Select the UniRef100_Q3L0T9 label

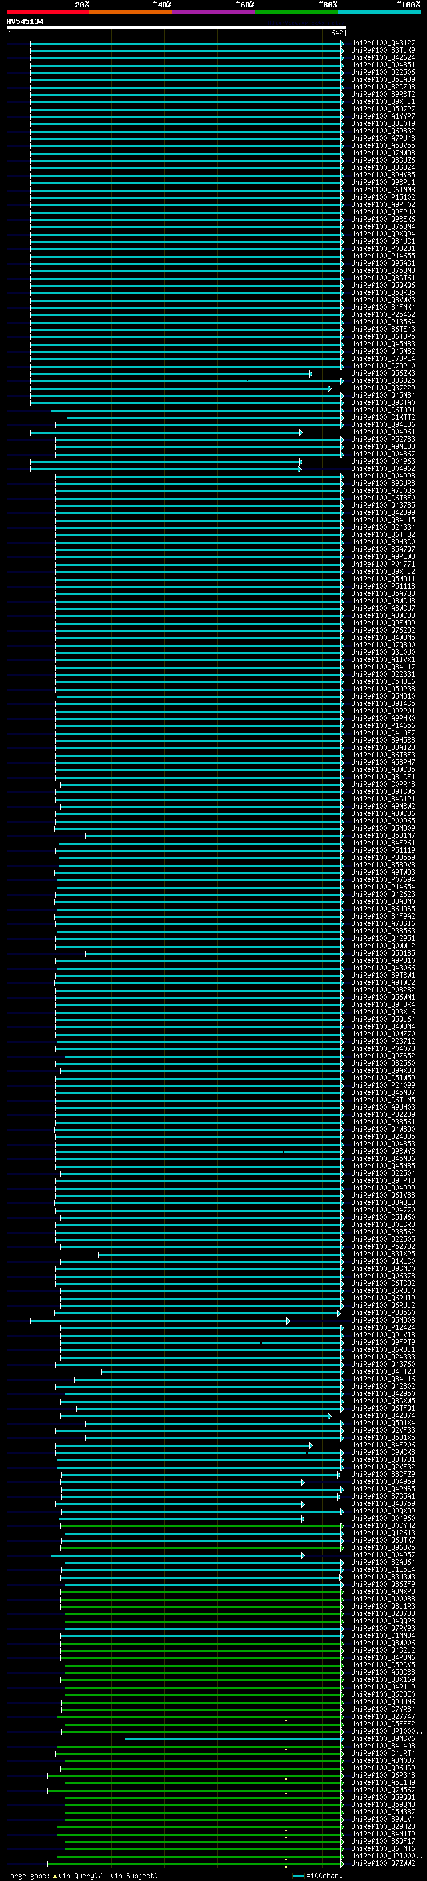coord(383,123)
